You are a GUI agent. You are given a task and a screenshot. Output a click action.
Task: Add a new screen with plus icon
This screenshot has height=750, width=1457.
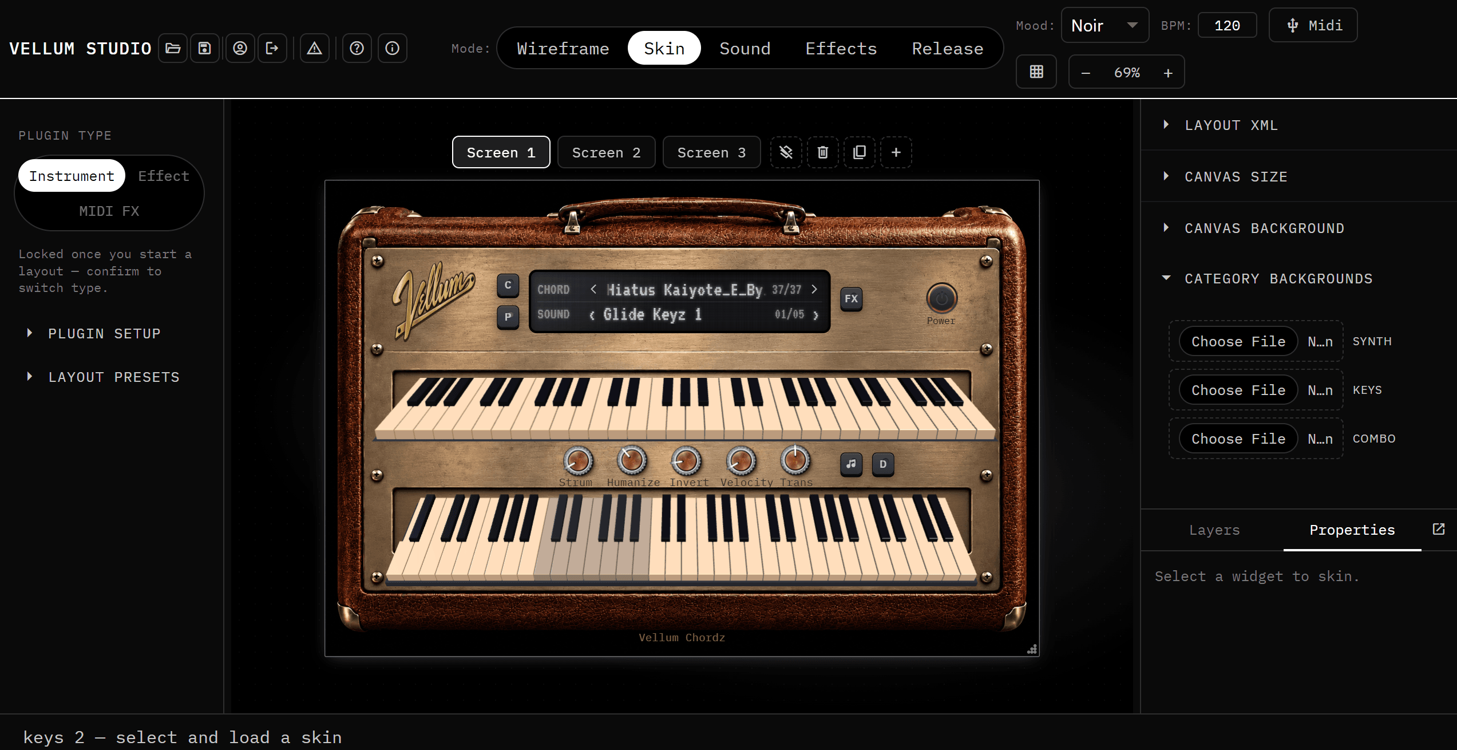(x=896, y=152)
